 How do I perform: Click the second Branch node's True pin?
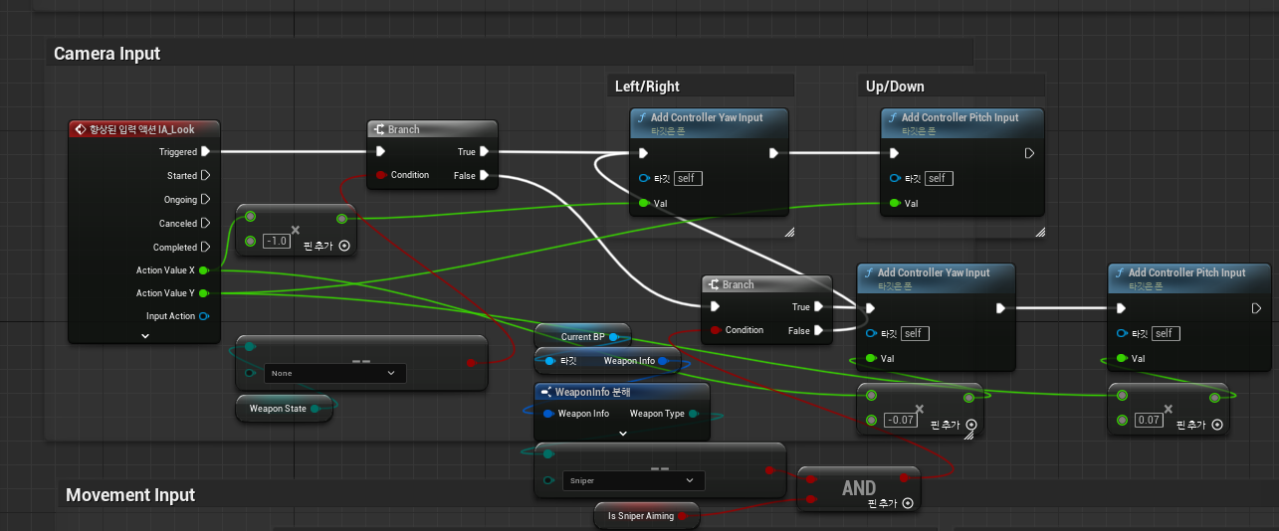[x=818, y=307]
